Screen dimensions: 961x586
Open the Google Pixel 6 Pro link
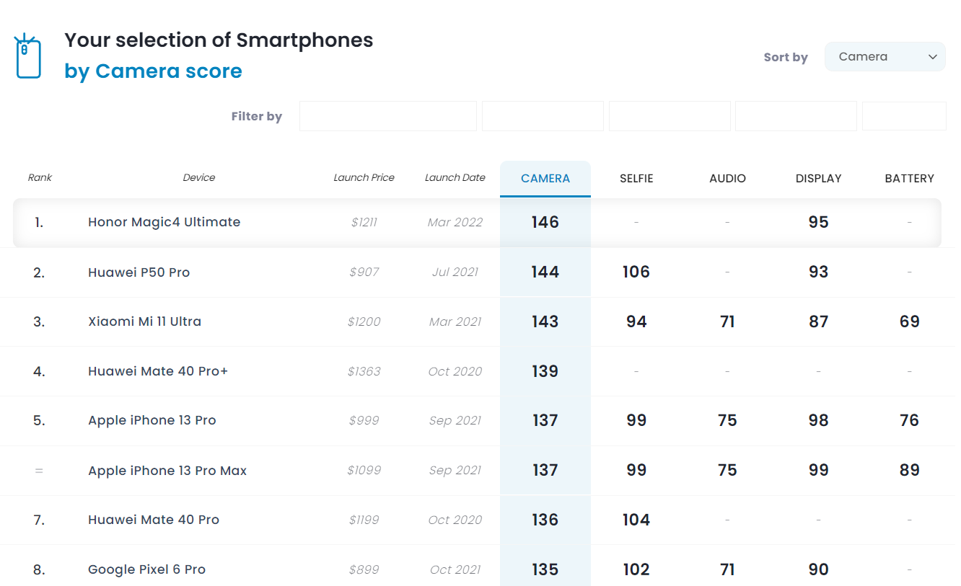[x=146, y=569]
